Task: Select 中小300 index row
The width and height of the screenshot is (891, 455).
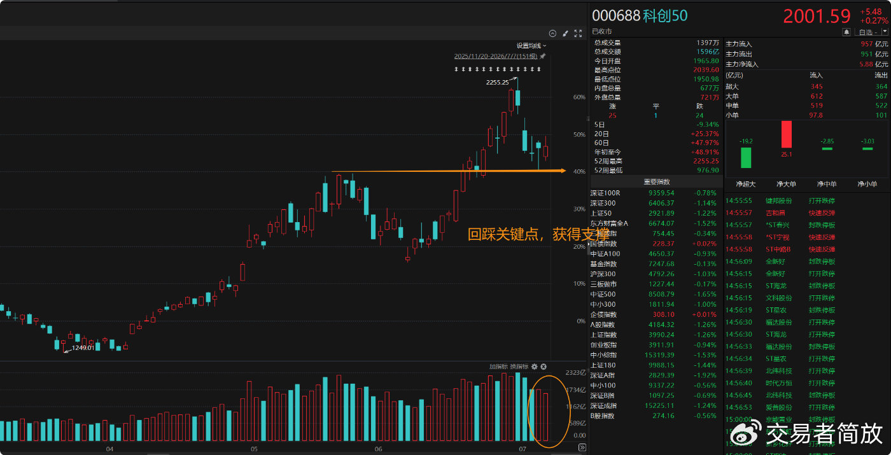Action: tap(656, 304)
